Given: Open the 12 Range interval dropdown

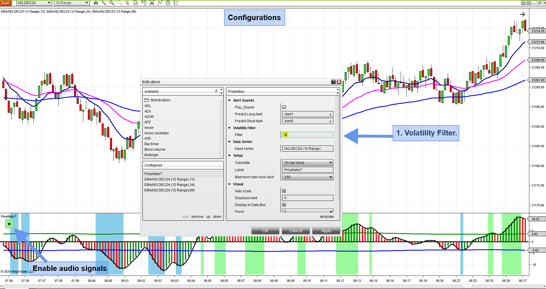Looking at the screenshot, I should (x=72, y=3).
